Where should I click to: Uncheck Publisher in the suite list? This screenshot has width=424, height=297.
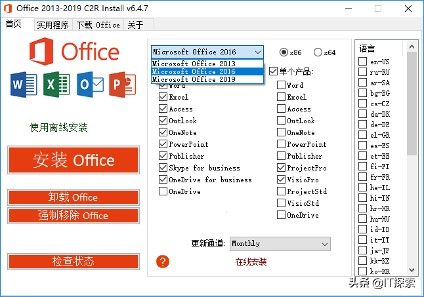163,156
